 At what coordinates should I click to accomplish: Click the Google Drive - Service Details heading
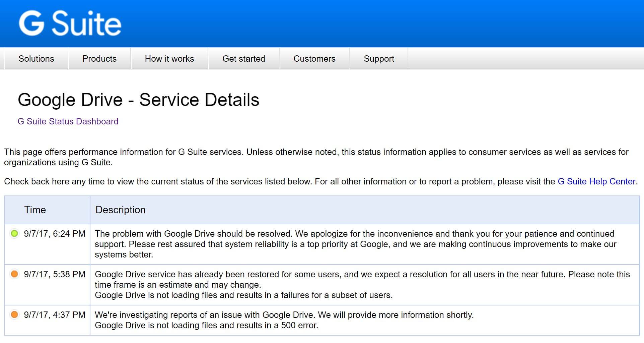(138, 100)
